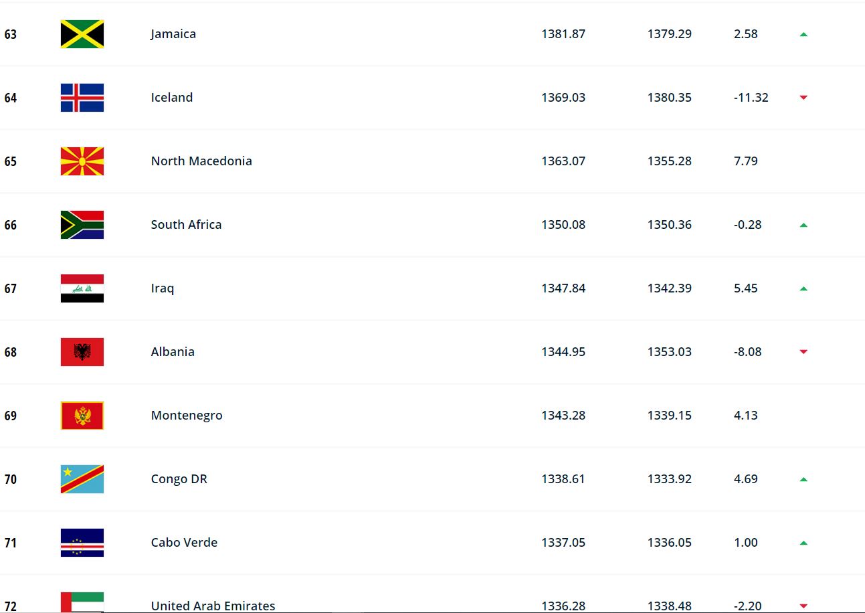This screenshot has width=865, height=613.
Task: Select North Macedonia team name
Action: (x=201, y=161)
